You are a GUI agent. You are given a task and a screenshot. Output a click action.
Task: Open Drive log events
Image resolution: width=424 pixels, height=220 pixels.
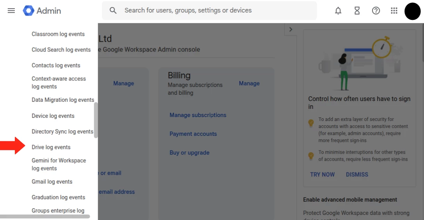(51, 147)
